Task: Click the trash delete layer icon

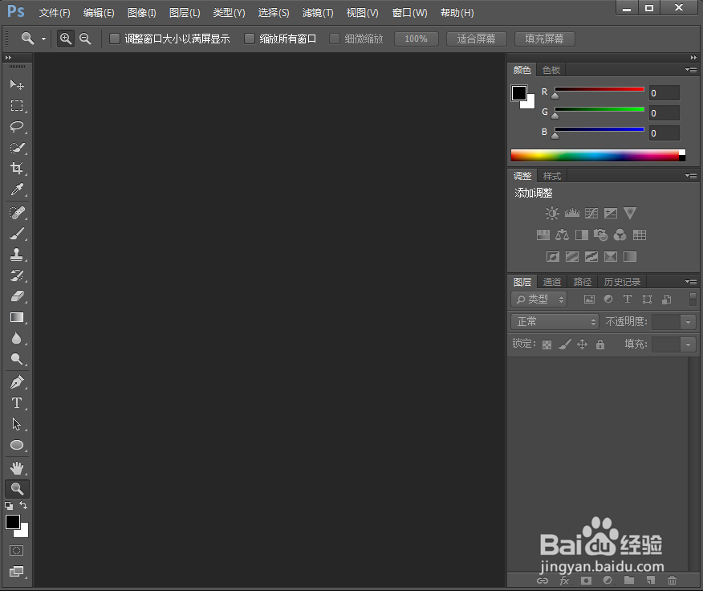Action: [672, 581]
